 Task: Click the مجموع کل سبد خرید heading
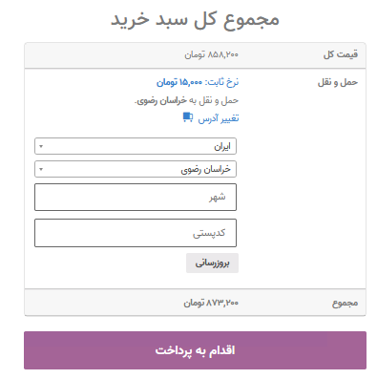click(x=195, y=20)
